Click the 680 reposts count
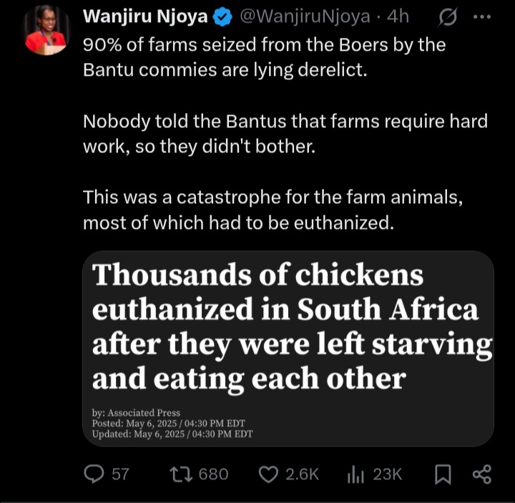The height and width of the screenshot is (503, 515). click(214, 474)
